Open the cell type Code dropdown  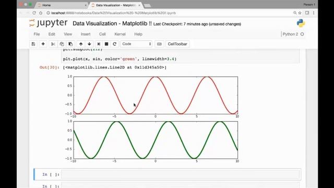click(136, 44)
